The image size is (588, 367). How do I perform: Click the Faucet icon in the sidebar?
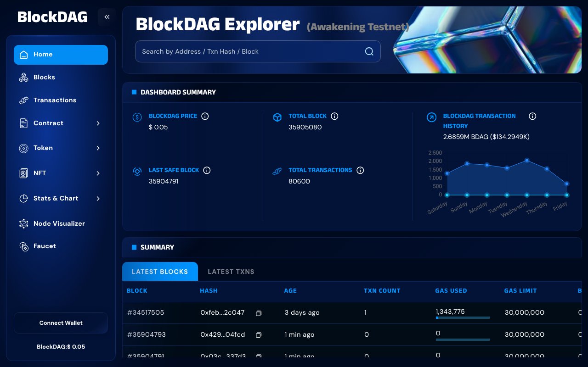click(x=24, y=246)
